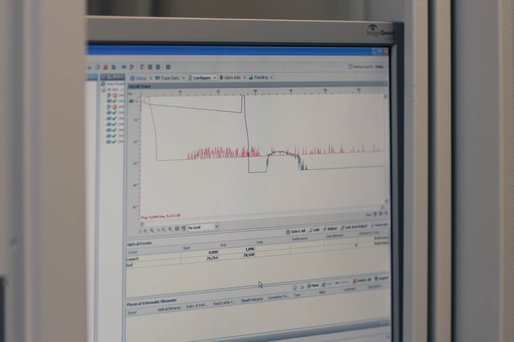Click the rightmost icon in top toolbar
The width and height of the screenshot is (514, 342).
(168, 67)
